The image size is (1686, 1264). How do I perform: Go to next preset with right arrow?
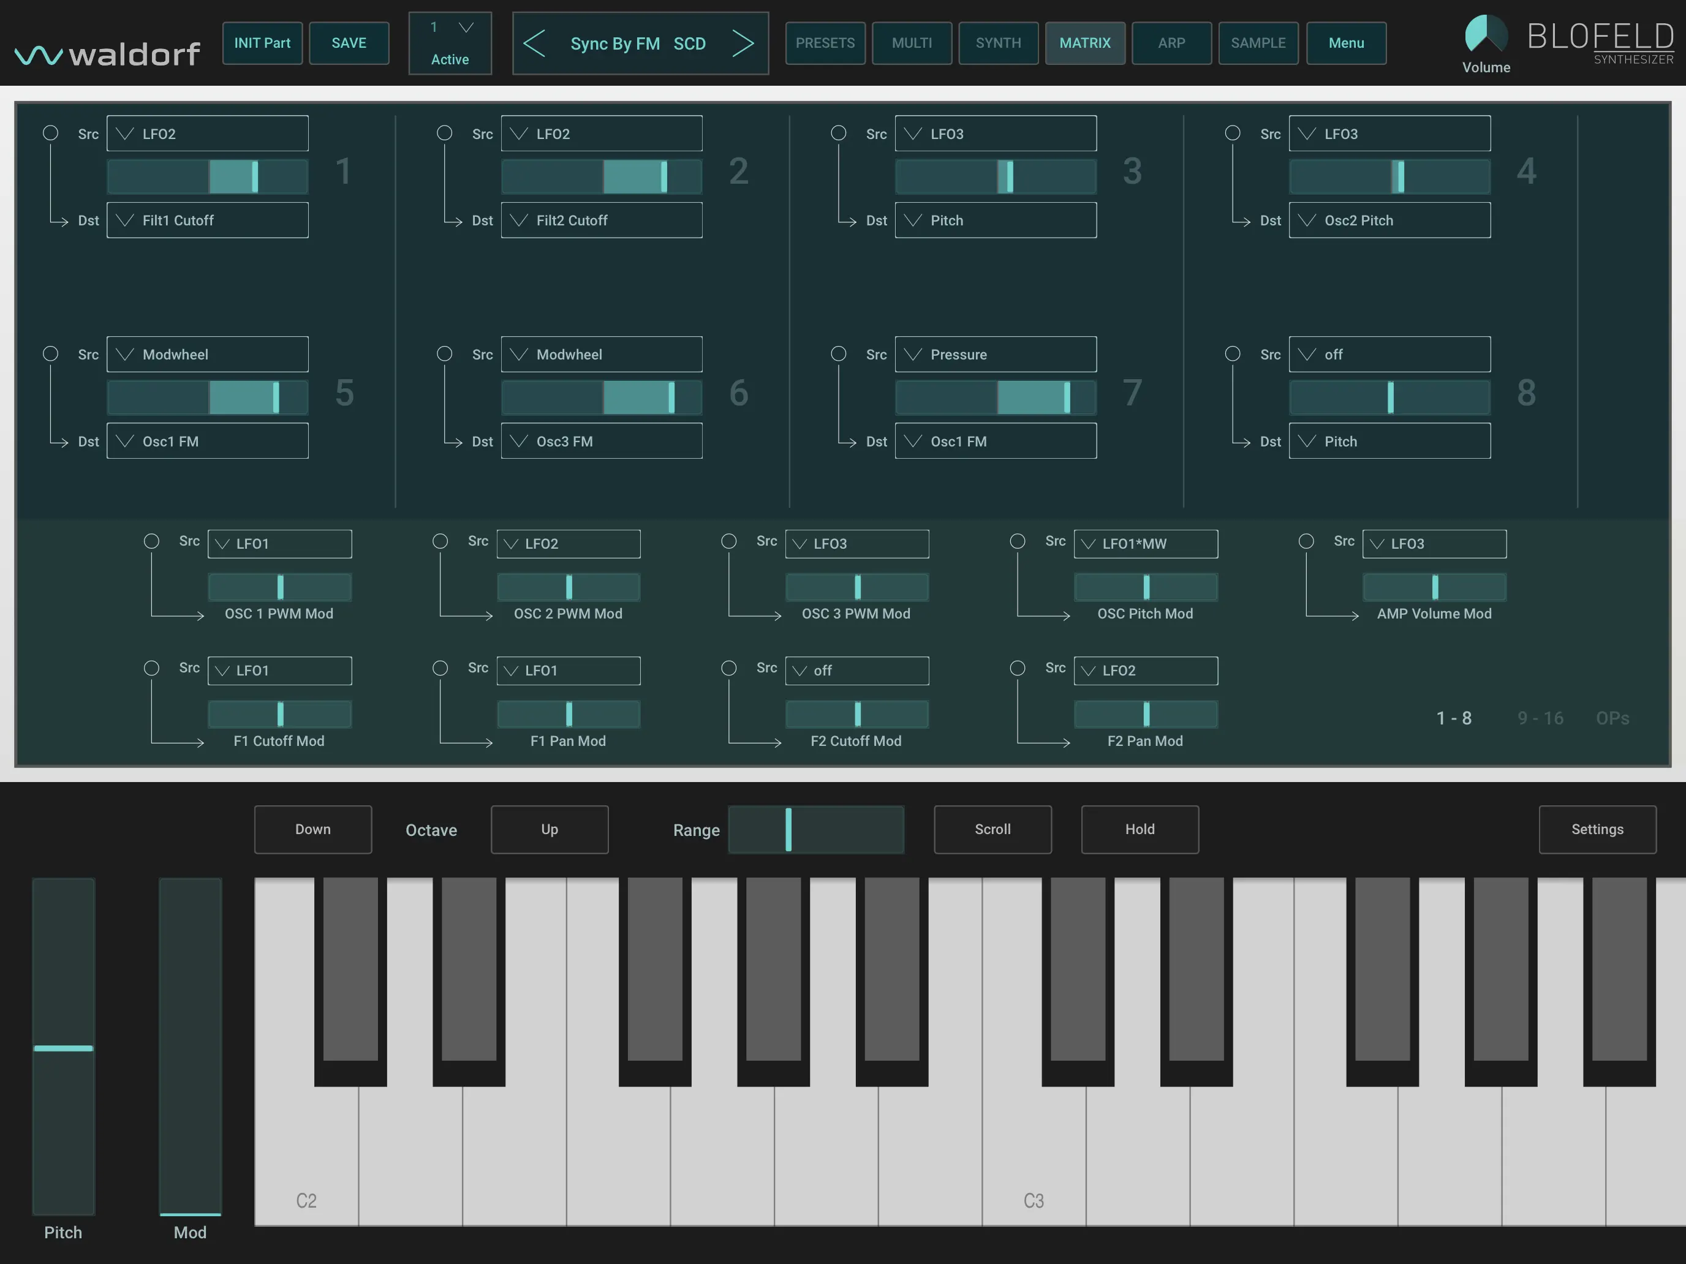point(744,43)
